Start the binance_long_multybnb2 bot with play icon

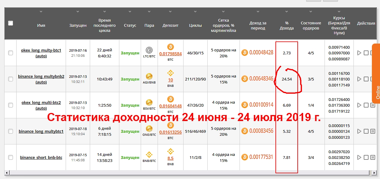click(359, 79)
